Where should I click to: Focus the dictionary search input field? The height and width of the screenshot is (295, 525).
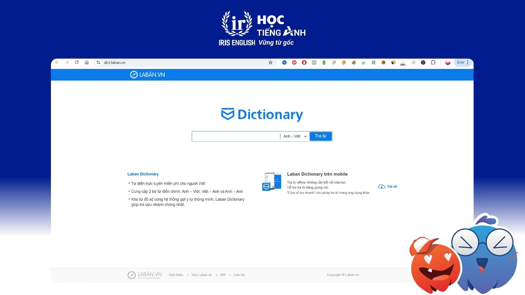tap(236, 136)
